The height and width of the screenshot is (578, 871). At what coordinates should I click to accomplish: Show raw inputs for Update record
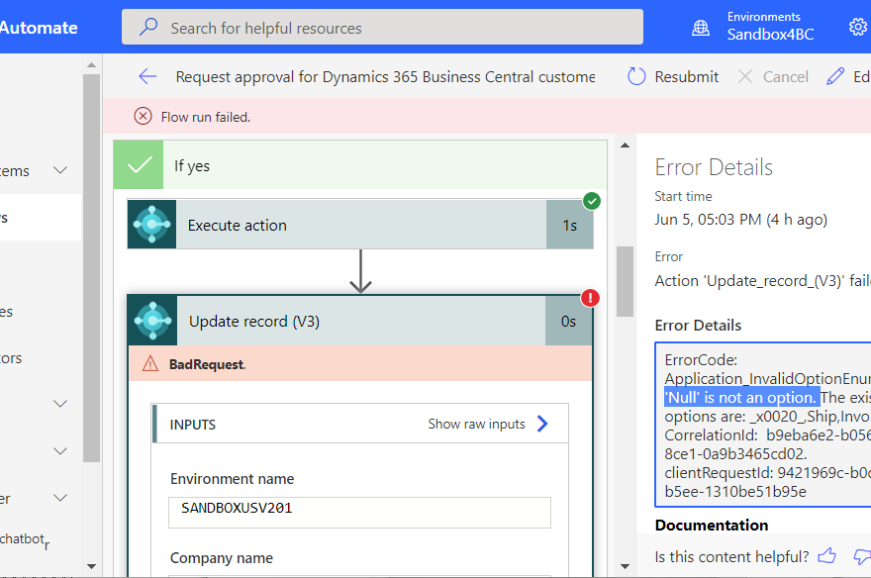(476, 424)
